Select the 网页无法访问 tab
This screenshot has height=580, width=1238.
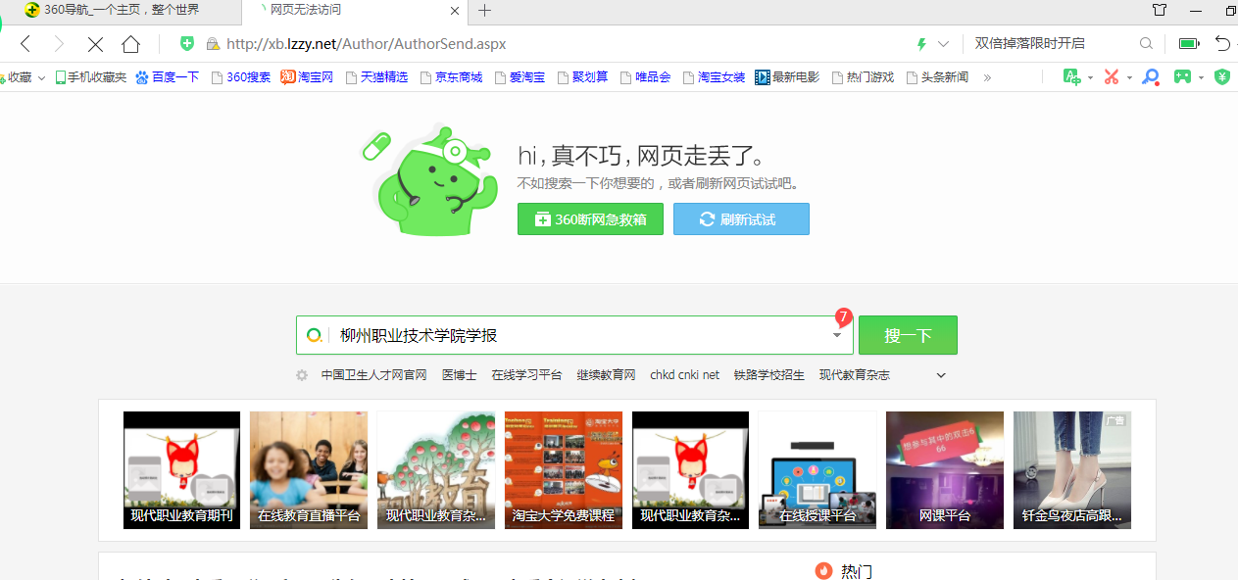click(353, 10)
